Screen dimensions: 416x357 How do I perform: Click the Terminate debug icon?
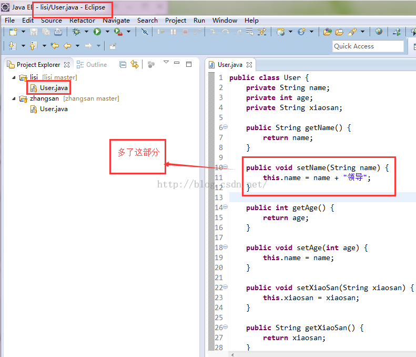point(186,32)
